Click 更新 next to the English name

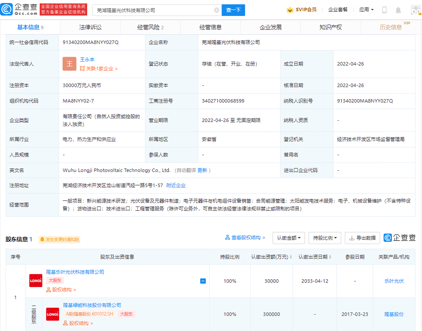tap(202, 170)
